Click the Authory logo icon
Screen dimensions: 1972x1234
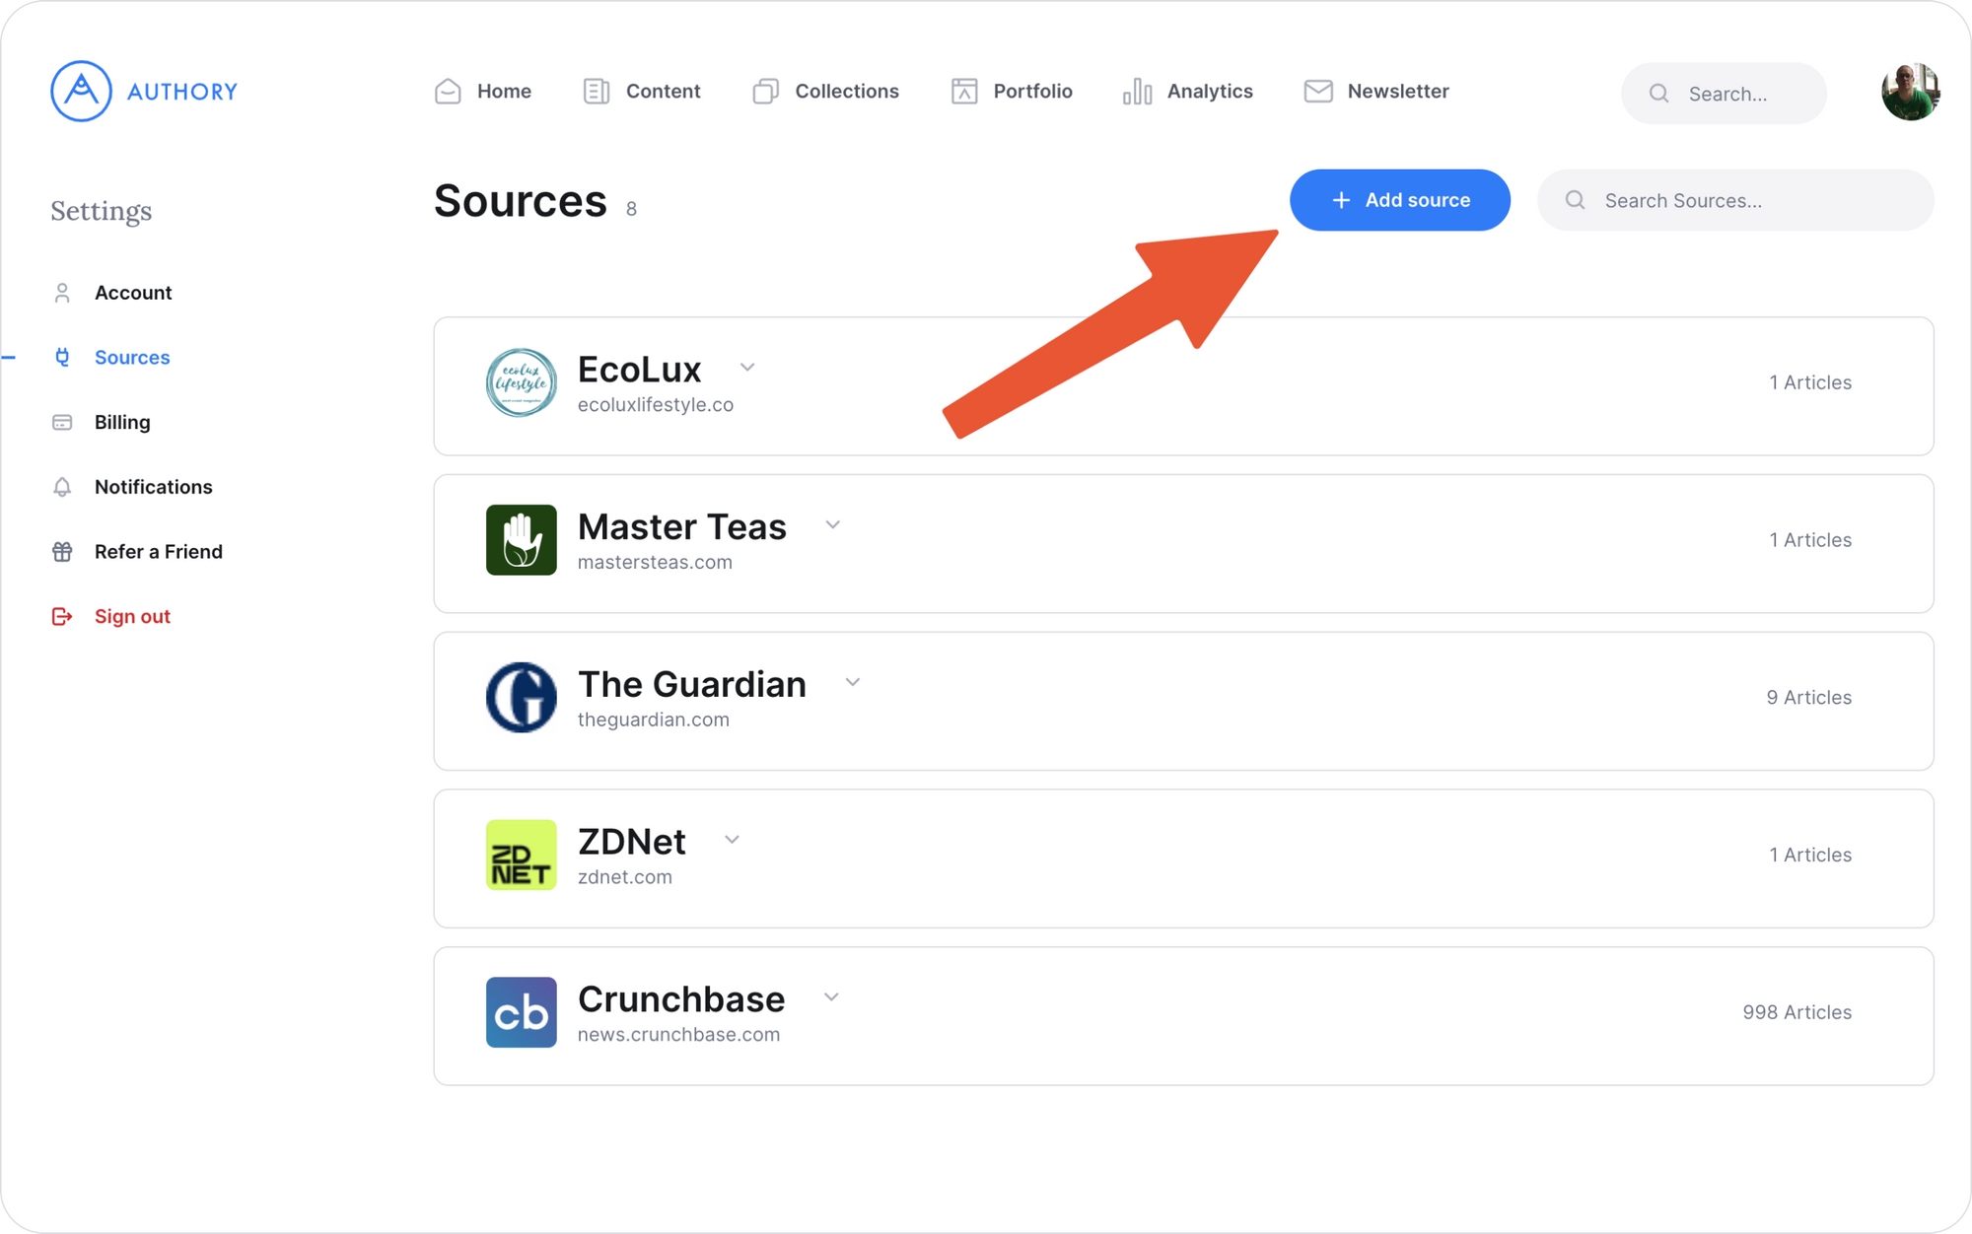81,92
